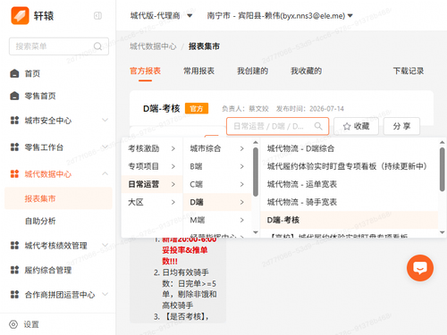Open 报表集市 sidebar item
Viewport: 447px width, 335px height.
pyautogui.click(x=58, y=198)
